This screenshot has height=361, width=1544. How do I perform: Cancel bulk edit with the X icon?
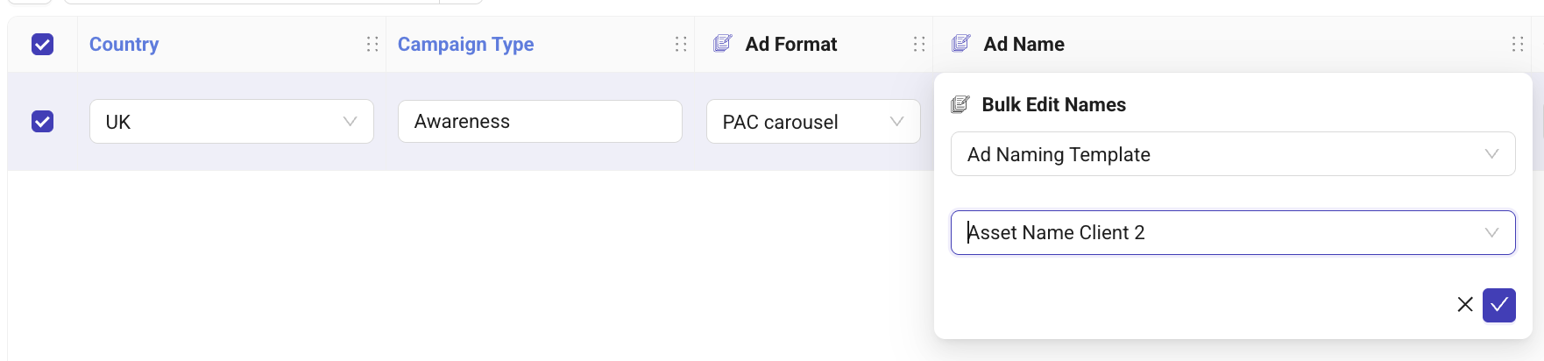coord(1464,305)
